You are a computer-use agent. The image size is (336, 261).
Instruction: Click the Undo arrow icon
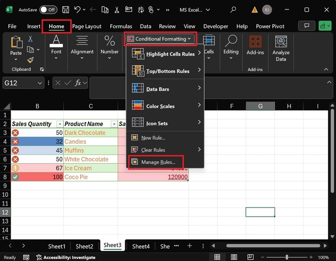point(78,9)
